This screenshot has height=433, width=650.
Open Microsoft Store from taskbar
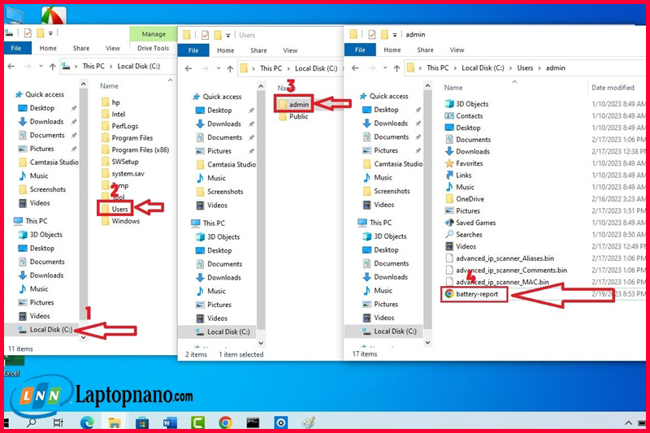[142, 422]
